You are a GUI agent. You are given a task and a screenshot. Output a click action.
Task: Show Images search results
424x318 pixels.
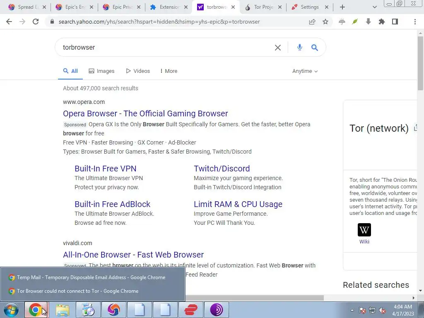coord(101,71)
